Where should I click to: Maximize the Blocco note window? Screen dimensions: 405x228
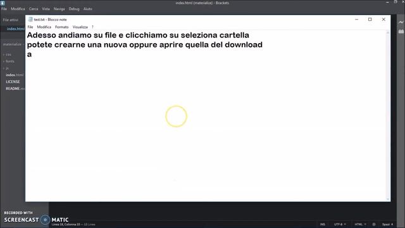point(370,20)
